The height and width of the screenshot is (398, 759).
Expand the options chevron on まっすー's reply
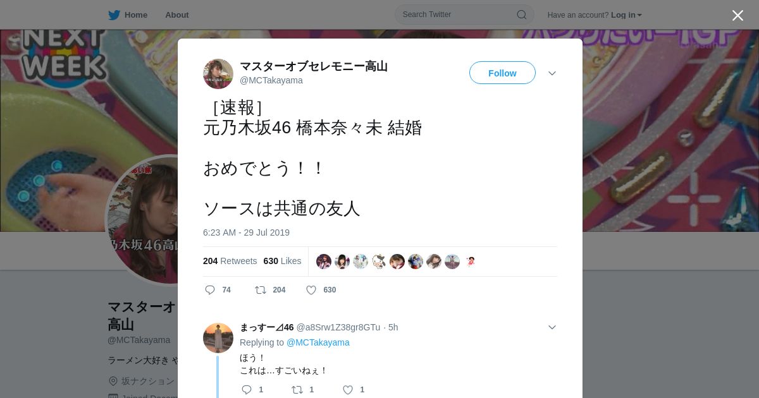coord(552,327)
